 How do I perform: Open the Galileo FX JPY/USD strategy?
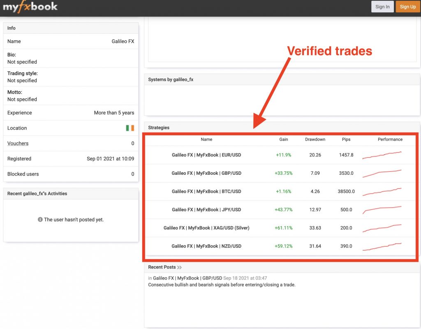tap(206, 210)
